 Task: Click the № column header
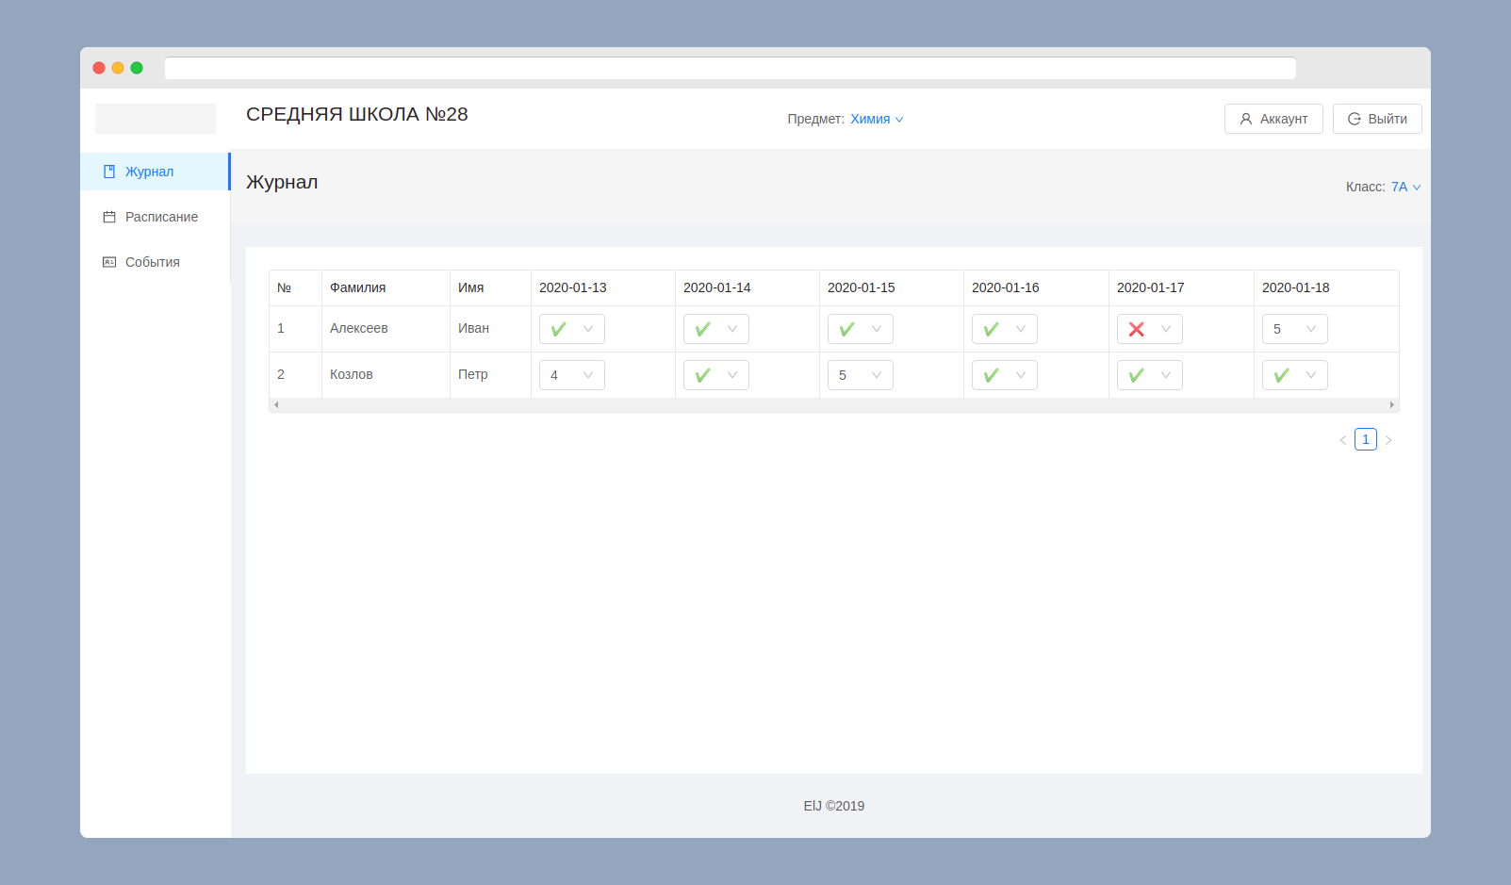[295, 287]
